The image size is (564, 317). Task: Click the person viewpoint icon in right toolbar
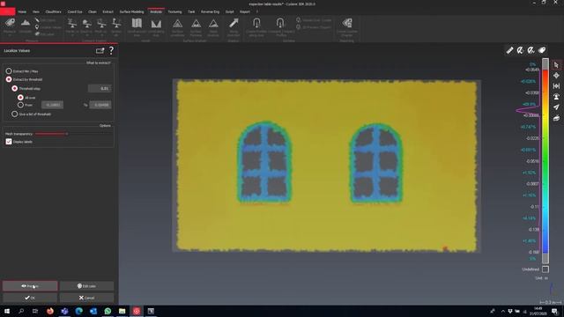556,97
